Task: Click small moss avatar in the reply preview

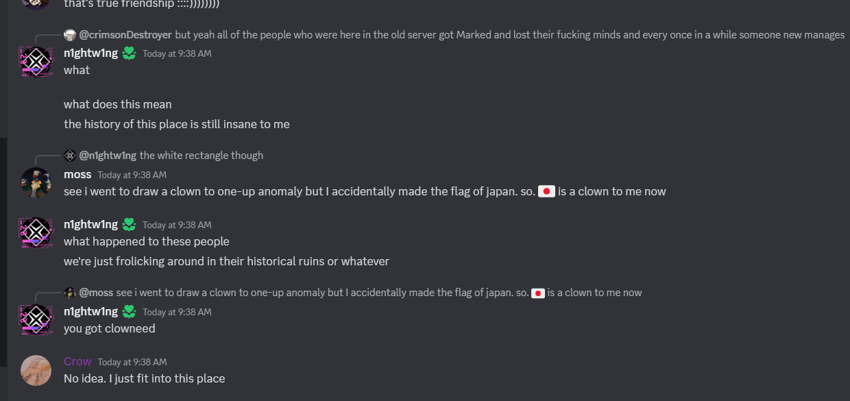Action: tap(70, 293)
